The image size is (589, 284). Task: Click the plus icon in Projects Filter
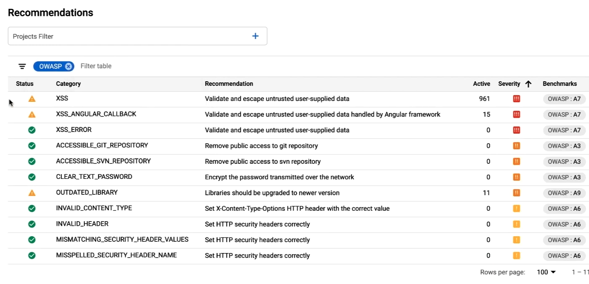[255, 36]
